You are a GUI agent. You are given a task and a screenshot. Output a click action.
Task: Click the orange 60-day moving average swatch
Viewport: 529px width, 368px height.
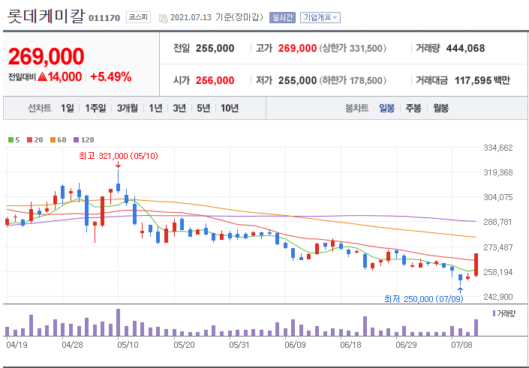(x=53, y=139)
